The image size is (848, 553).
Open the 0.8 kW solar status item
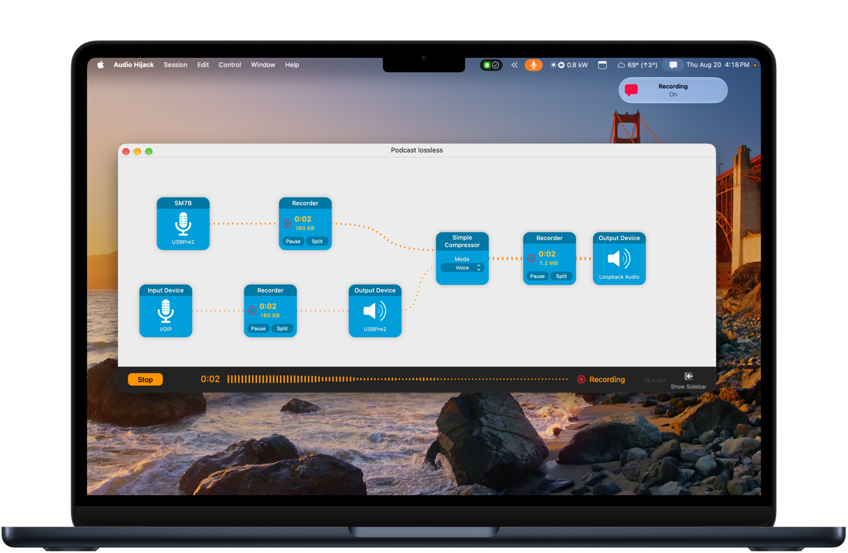(x=569, y=65)
